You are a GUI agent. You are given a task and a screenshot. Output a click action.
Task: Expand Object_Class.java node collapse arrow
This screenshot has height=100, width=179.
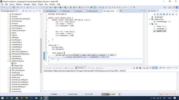click(8, 61)
